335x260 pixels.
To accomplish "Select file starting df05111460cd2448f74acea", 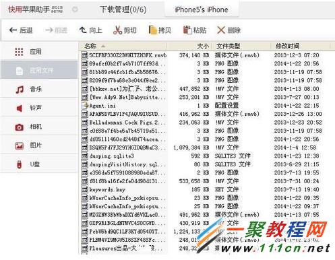I will [x=127, y=139].
